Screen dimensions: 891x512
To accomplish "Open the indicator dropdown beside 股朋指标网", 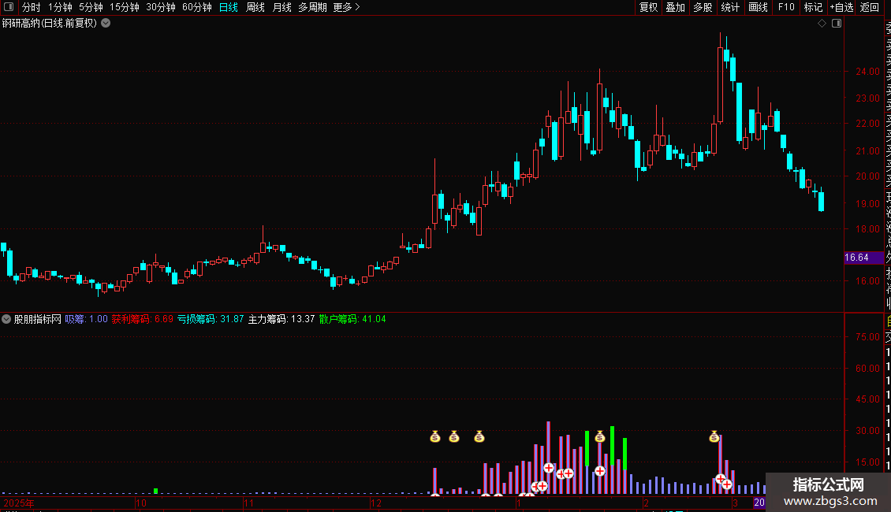I will (6, 319).
